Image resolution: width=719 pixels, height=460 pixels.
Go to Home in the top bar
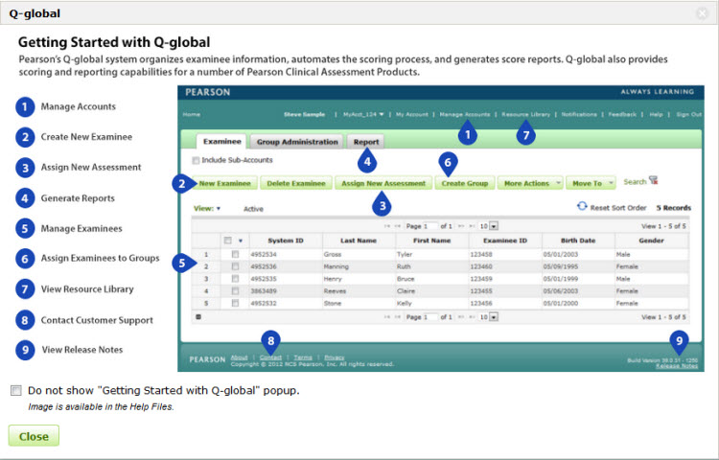[191, 115]
